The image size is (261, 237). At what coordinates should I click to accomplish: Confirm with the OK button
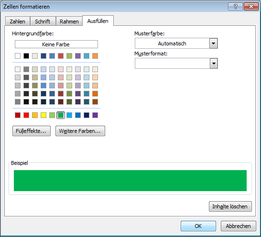[x=198, y=226]
